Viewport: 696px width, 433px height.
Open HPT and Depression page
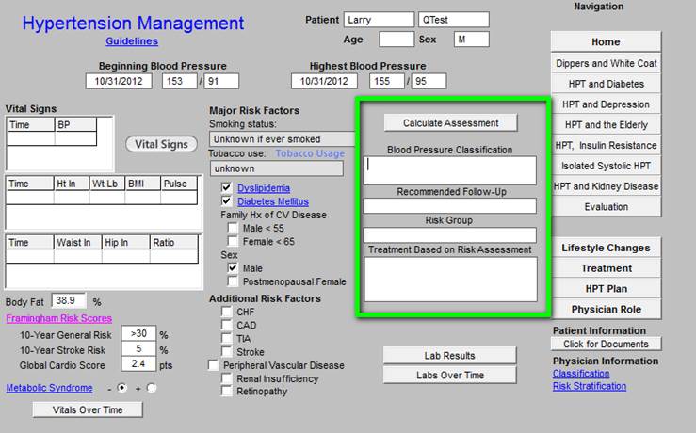[606, 104]
